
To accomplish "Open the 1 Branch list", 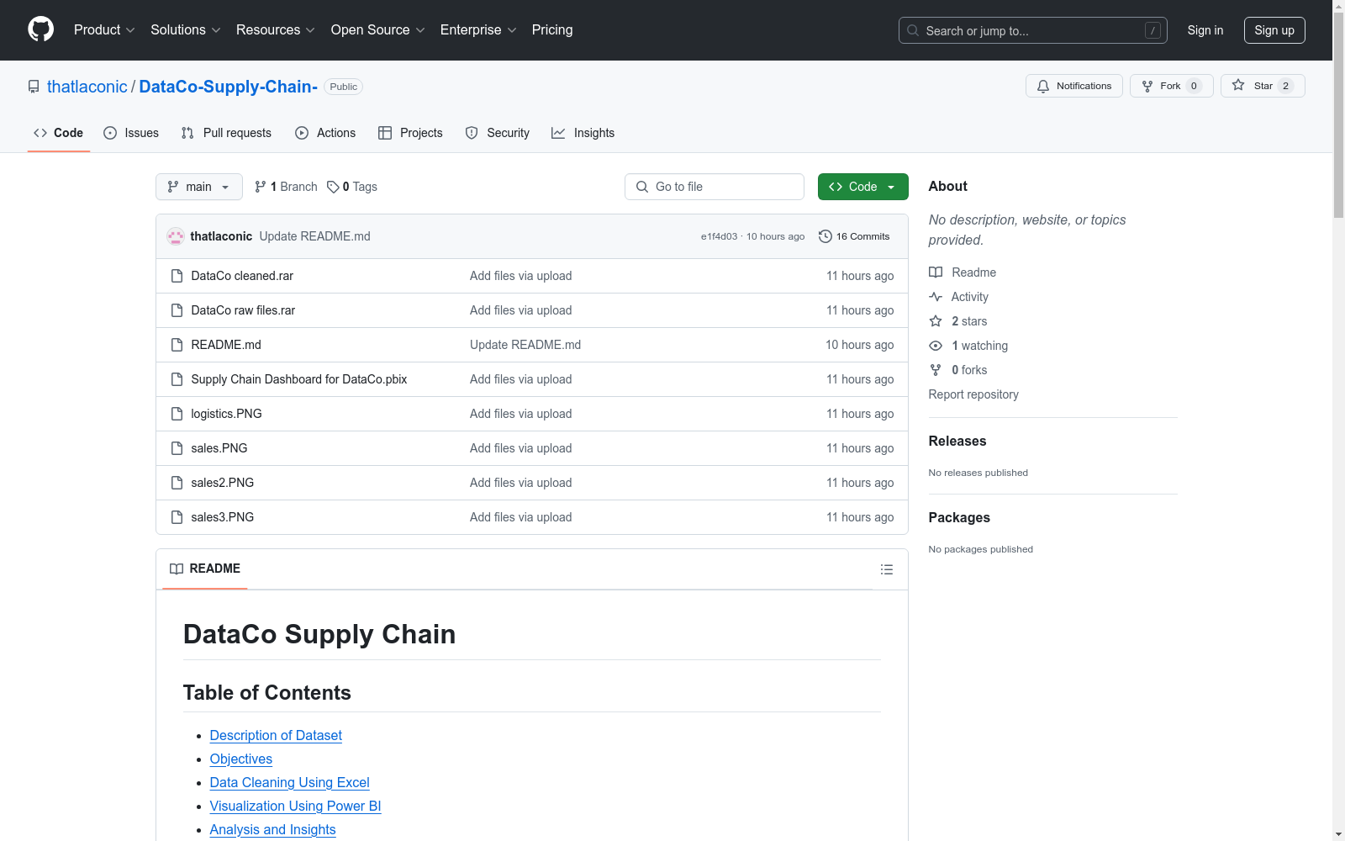I will tap(286, 187).
